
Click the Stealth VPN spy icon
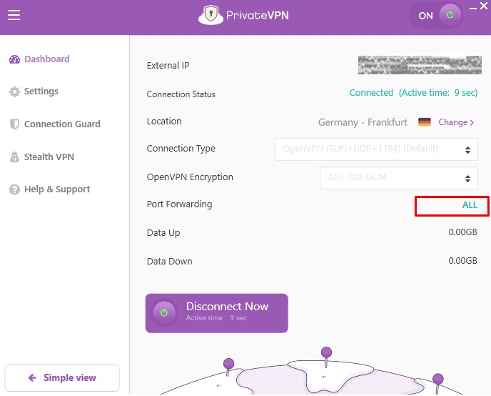pos(14,157)
